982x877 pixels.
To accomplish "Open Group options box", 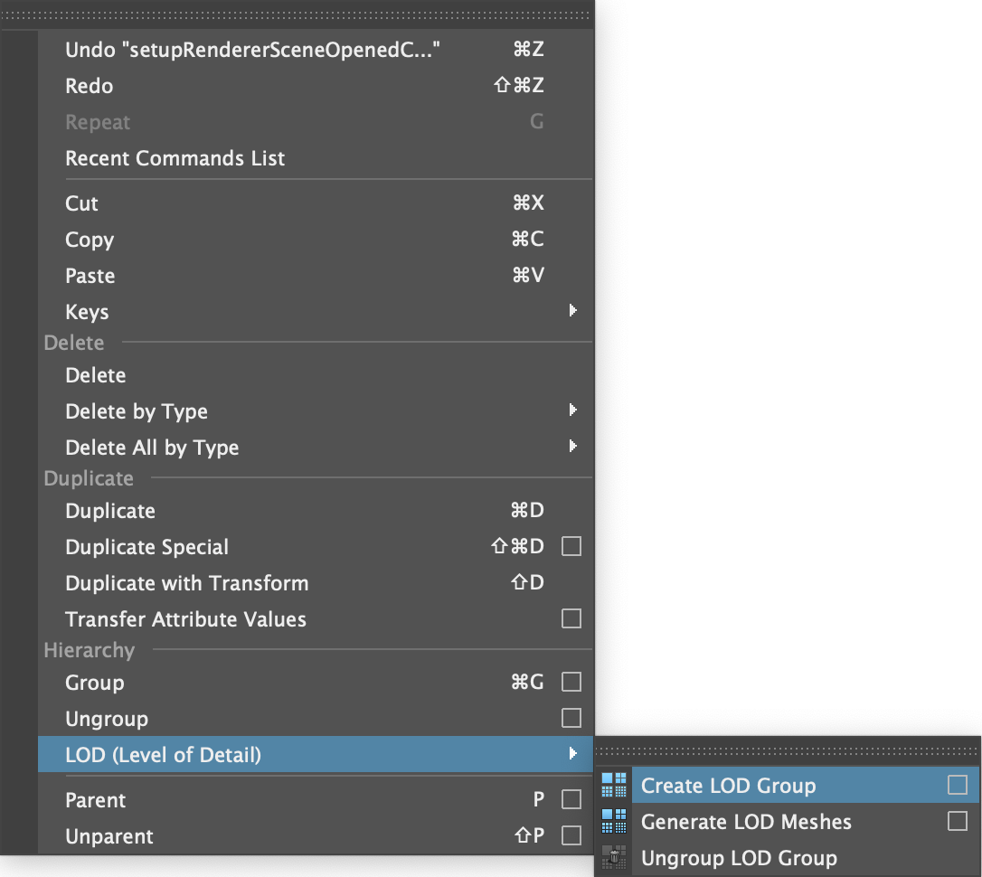I will tap(571, 682).
